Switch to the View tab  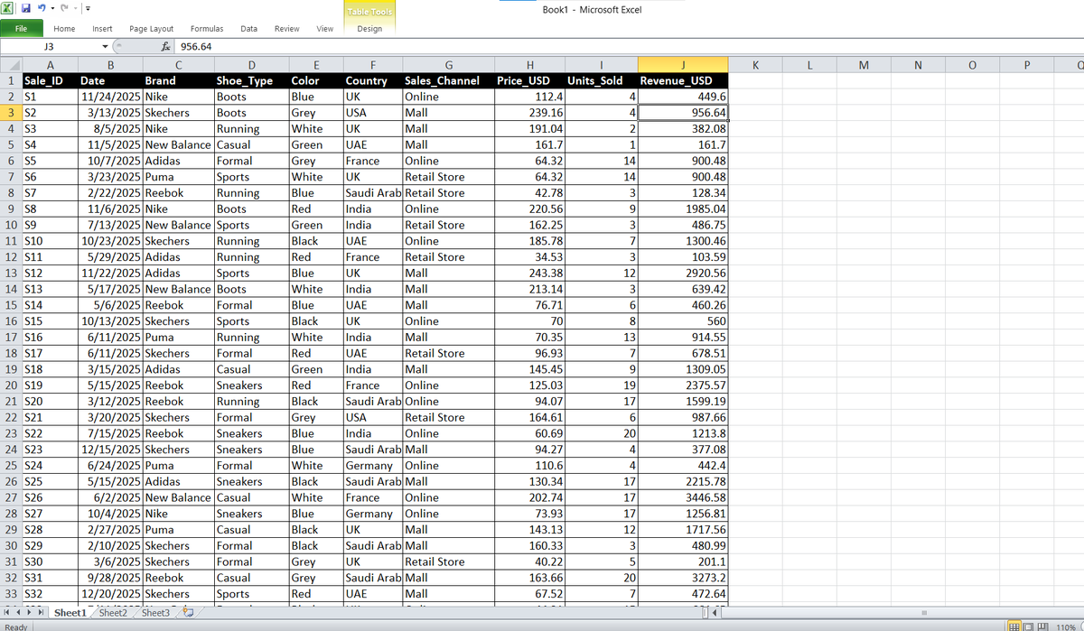point(324,29)
